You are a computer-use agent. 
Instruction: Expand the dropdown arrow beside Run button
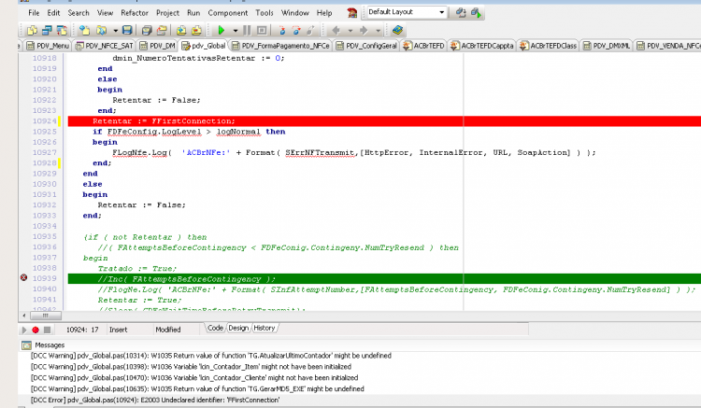click(x=236, y=31)
